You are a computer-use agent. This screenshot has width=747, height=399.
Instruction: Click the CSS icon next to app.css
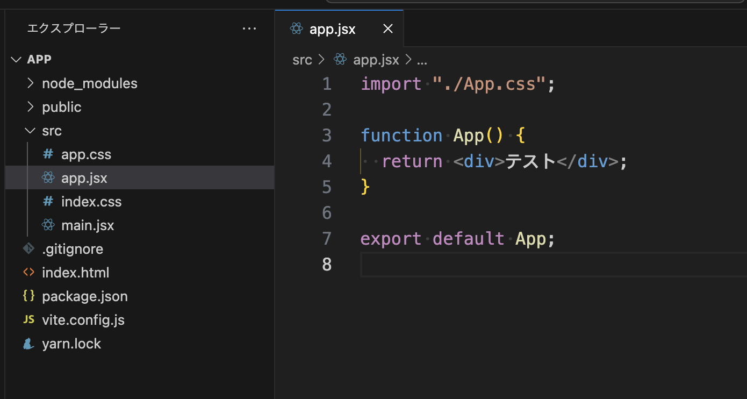(48, 154)
